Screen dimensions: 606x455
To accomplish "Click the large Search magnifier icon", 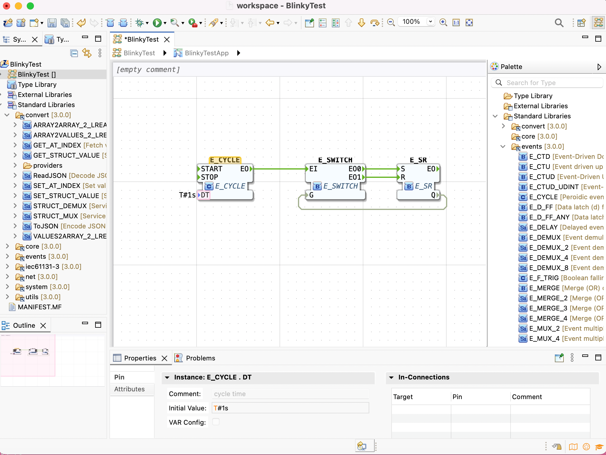I will coord(559,23).
